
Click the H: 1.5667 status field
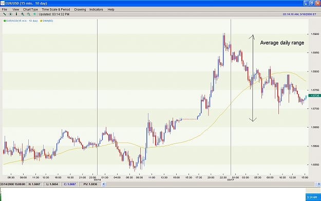coord(34,184)
